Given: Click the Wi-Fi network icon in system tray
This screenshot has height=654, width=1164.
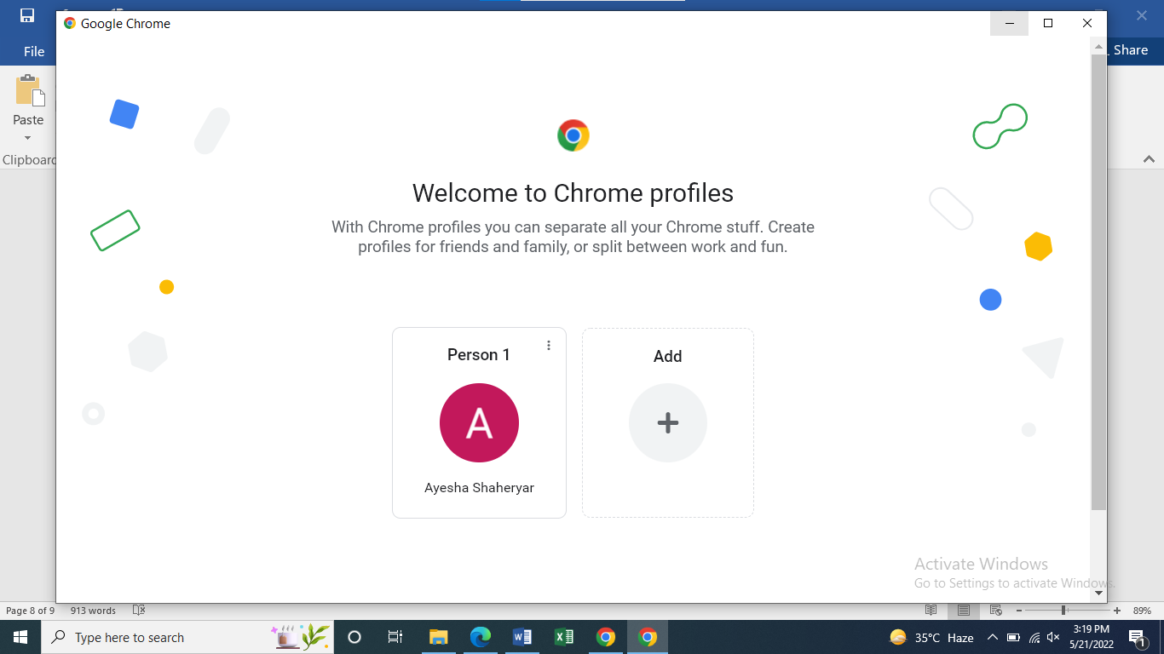Looking at the screenshot, I should tap(1034, 637).
